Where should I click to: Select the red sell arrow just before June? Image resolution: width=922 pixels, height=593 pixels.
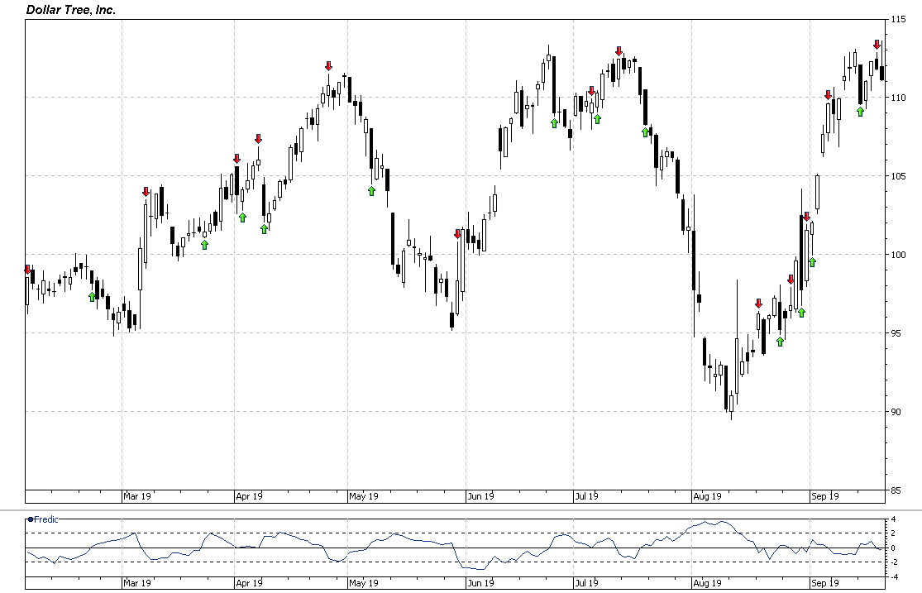[x=458, y=233]
